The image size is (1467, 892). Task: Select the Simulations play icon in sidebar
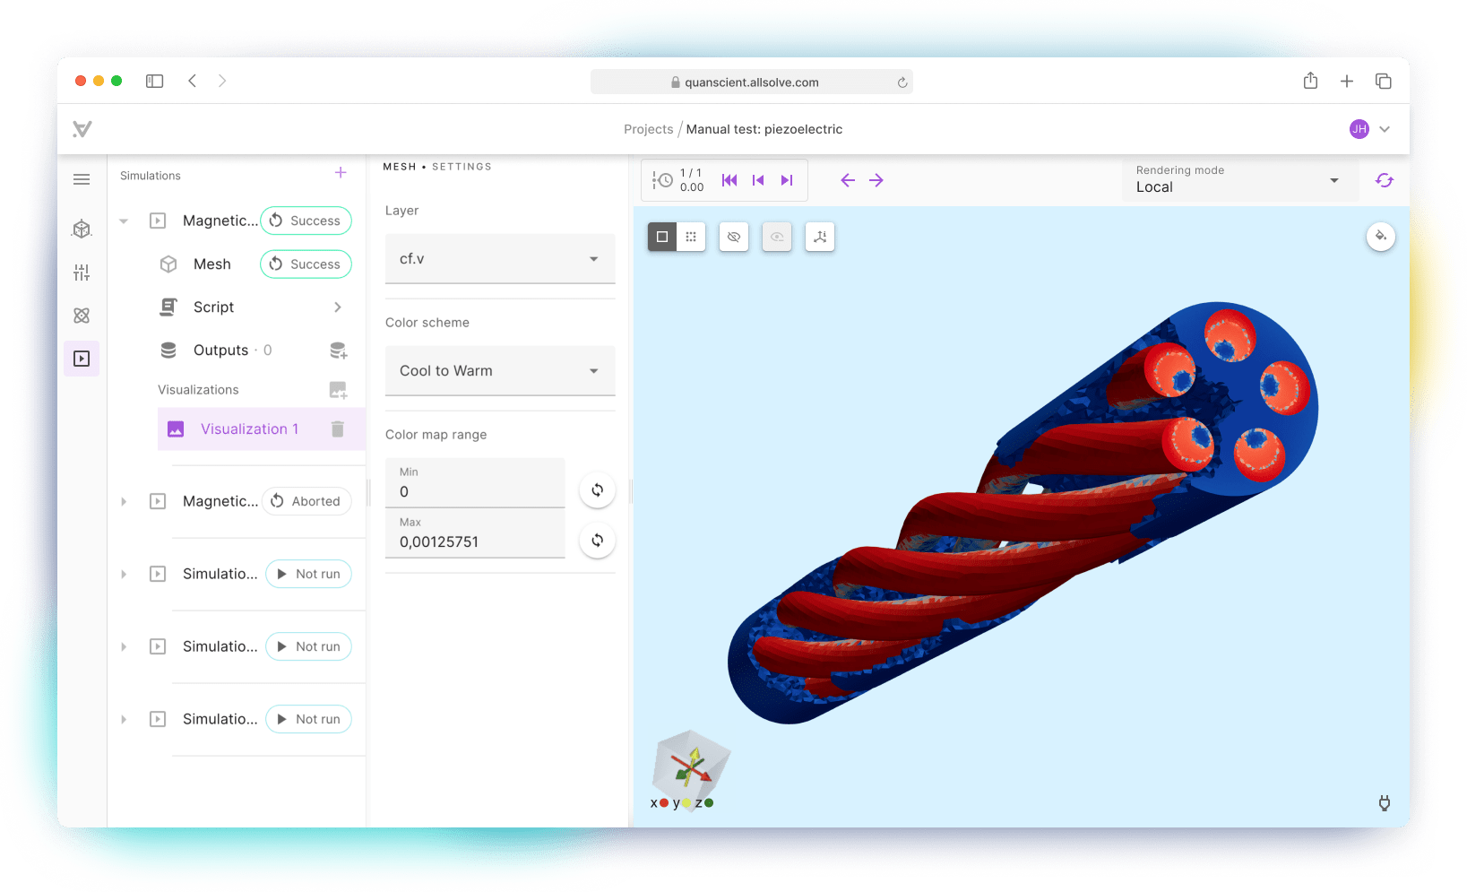point(82,358)
